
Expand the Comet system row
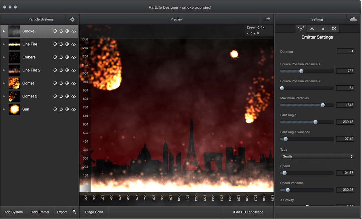pyautogui.click(x=4, y=83)
